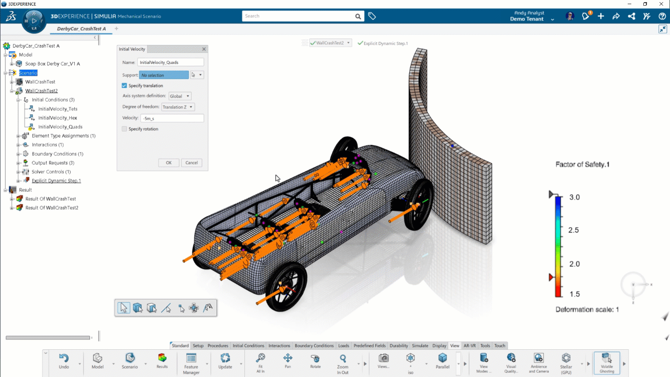Open Axis system definition Global dropdown
Viewport: 670px width, 377px height.
180,96
